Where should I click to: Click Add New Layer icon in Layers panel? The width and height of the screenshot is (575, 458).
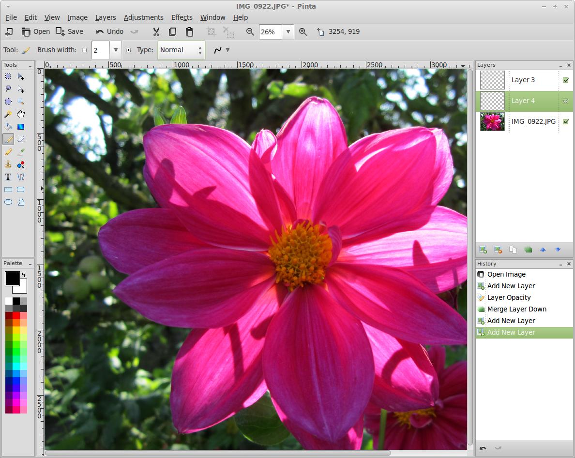click(484, 250)
